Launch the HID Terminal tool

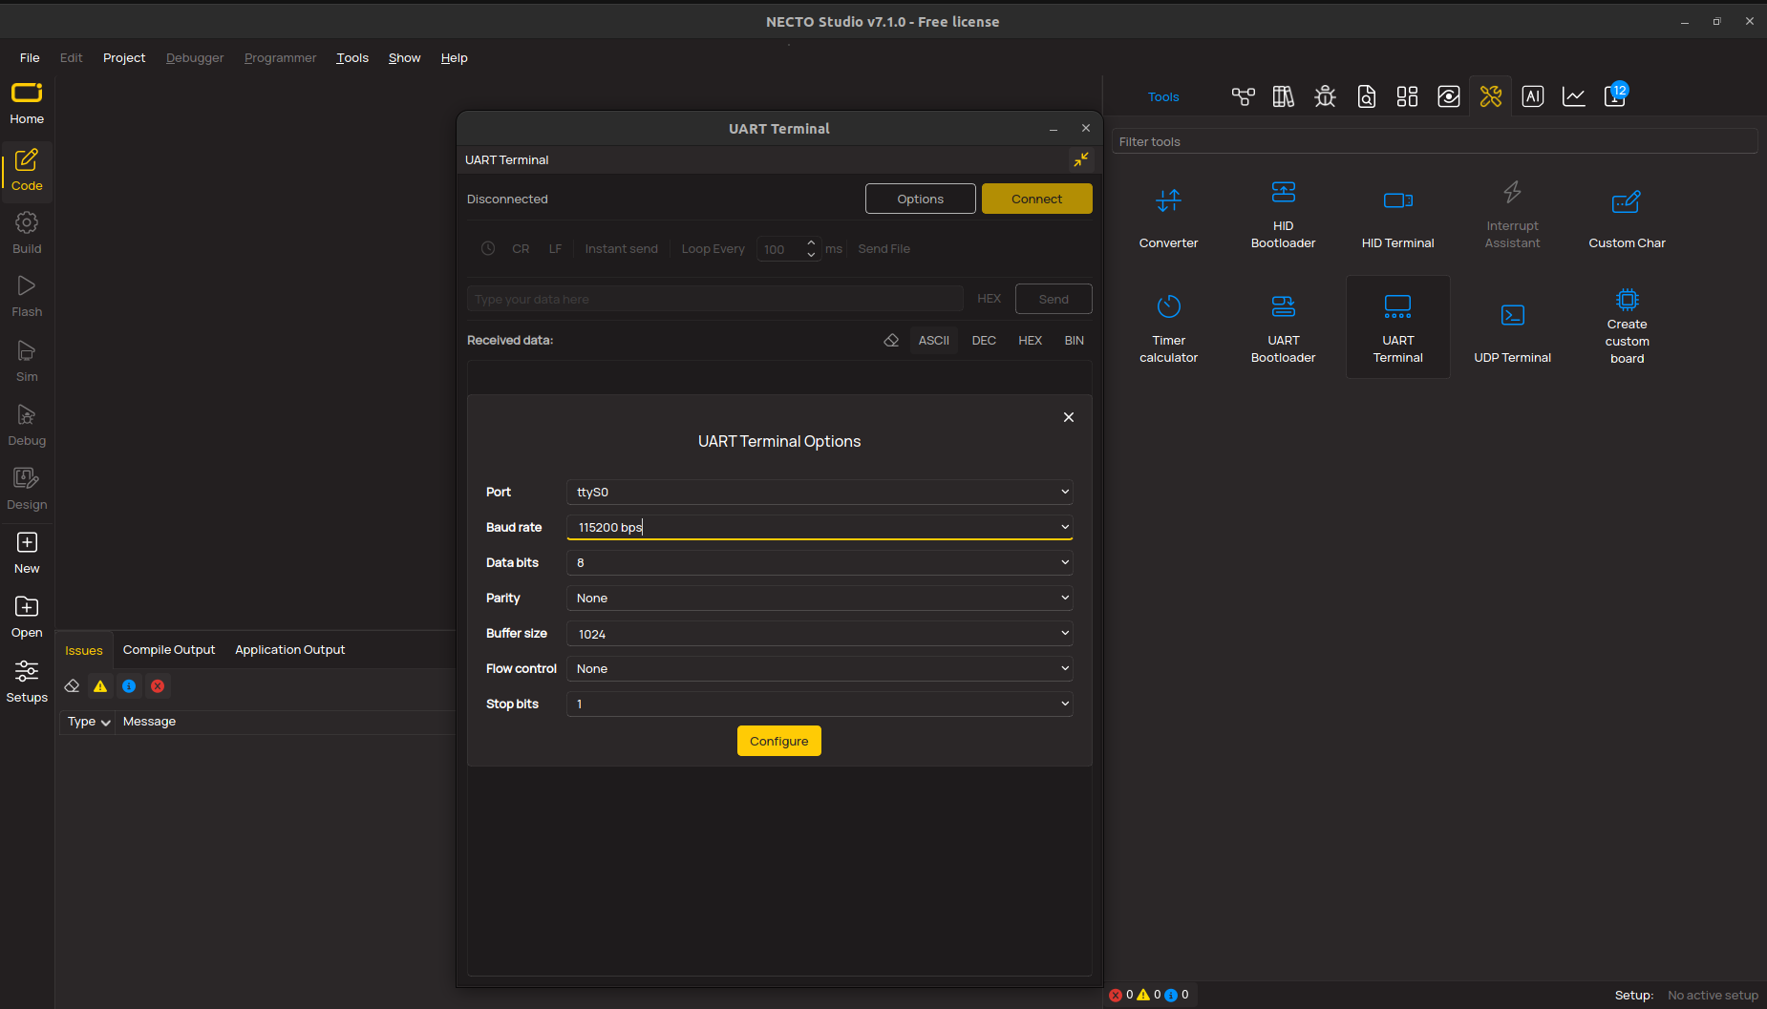click(1397, 218)
